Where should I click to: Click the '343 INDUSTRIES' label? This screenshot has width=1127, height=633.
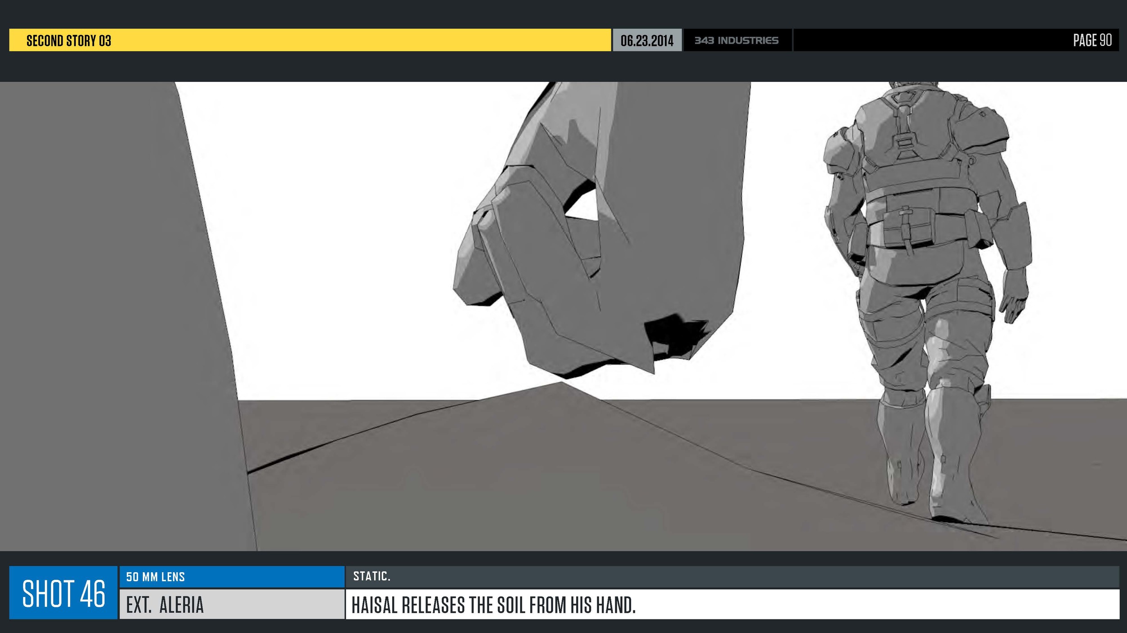click(736, 41)
